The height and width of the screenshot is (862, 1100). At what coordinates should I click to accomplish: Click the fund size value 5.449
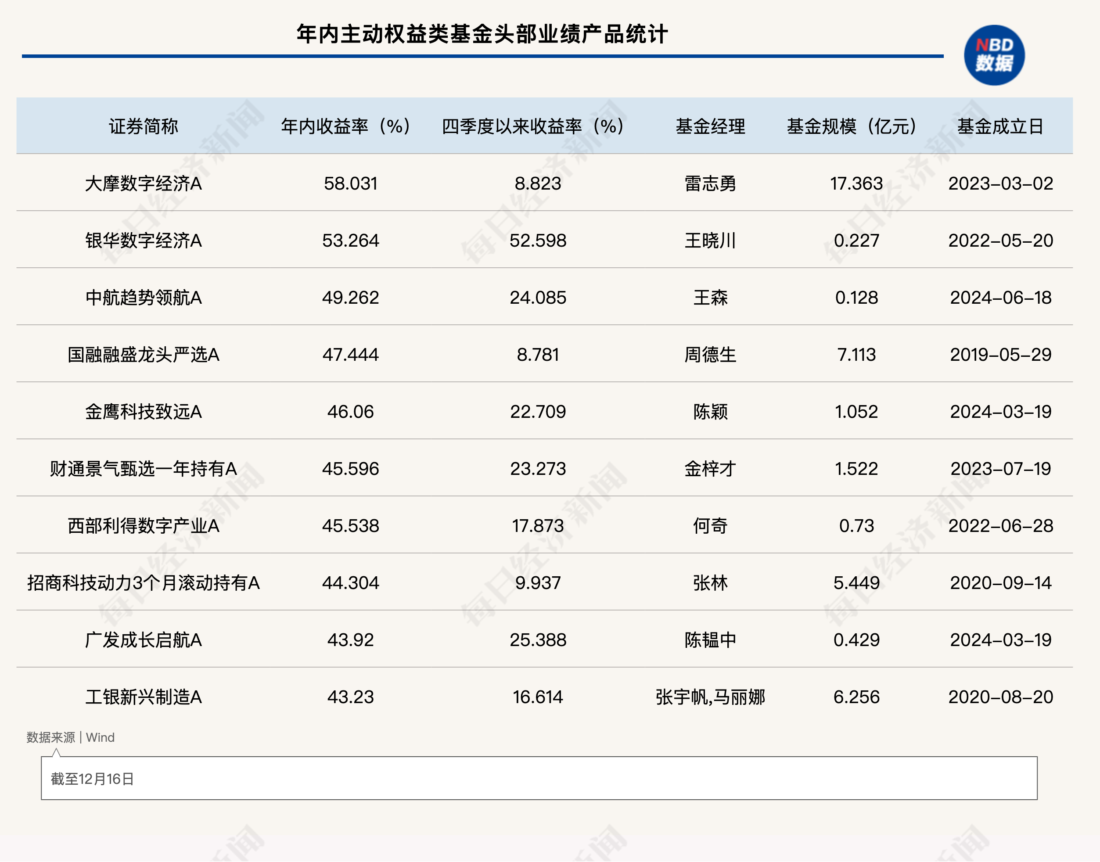point(856,582)
